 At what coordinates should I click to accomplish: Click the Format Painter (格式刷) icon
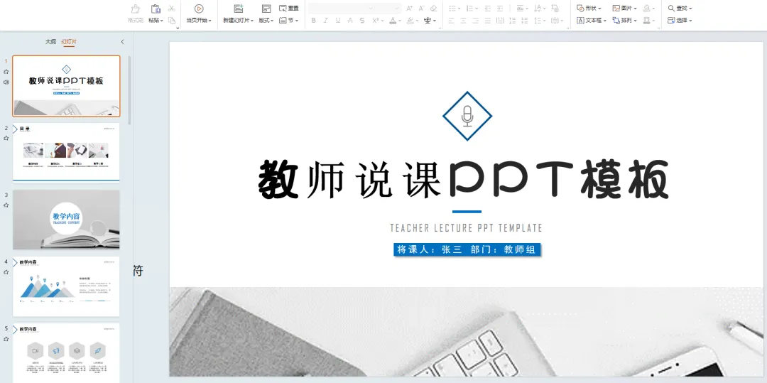point(136,9)
